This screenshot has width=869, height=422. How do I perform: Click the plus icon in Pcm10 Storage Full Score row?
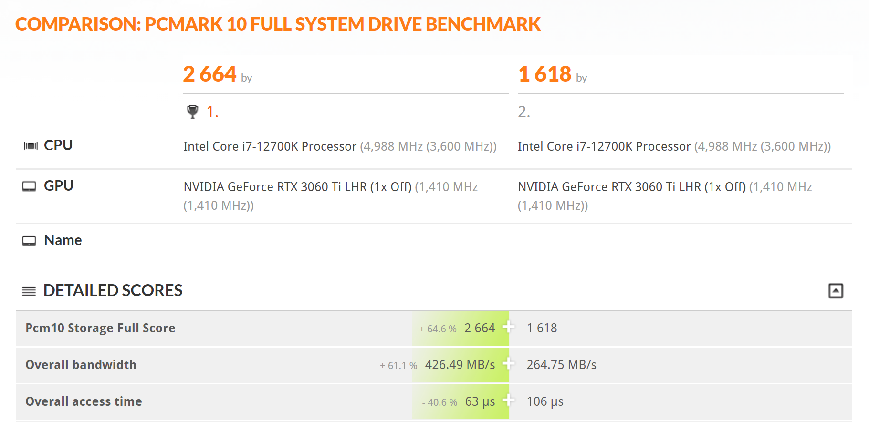pos(509,327)
